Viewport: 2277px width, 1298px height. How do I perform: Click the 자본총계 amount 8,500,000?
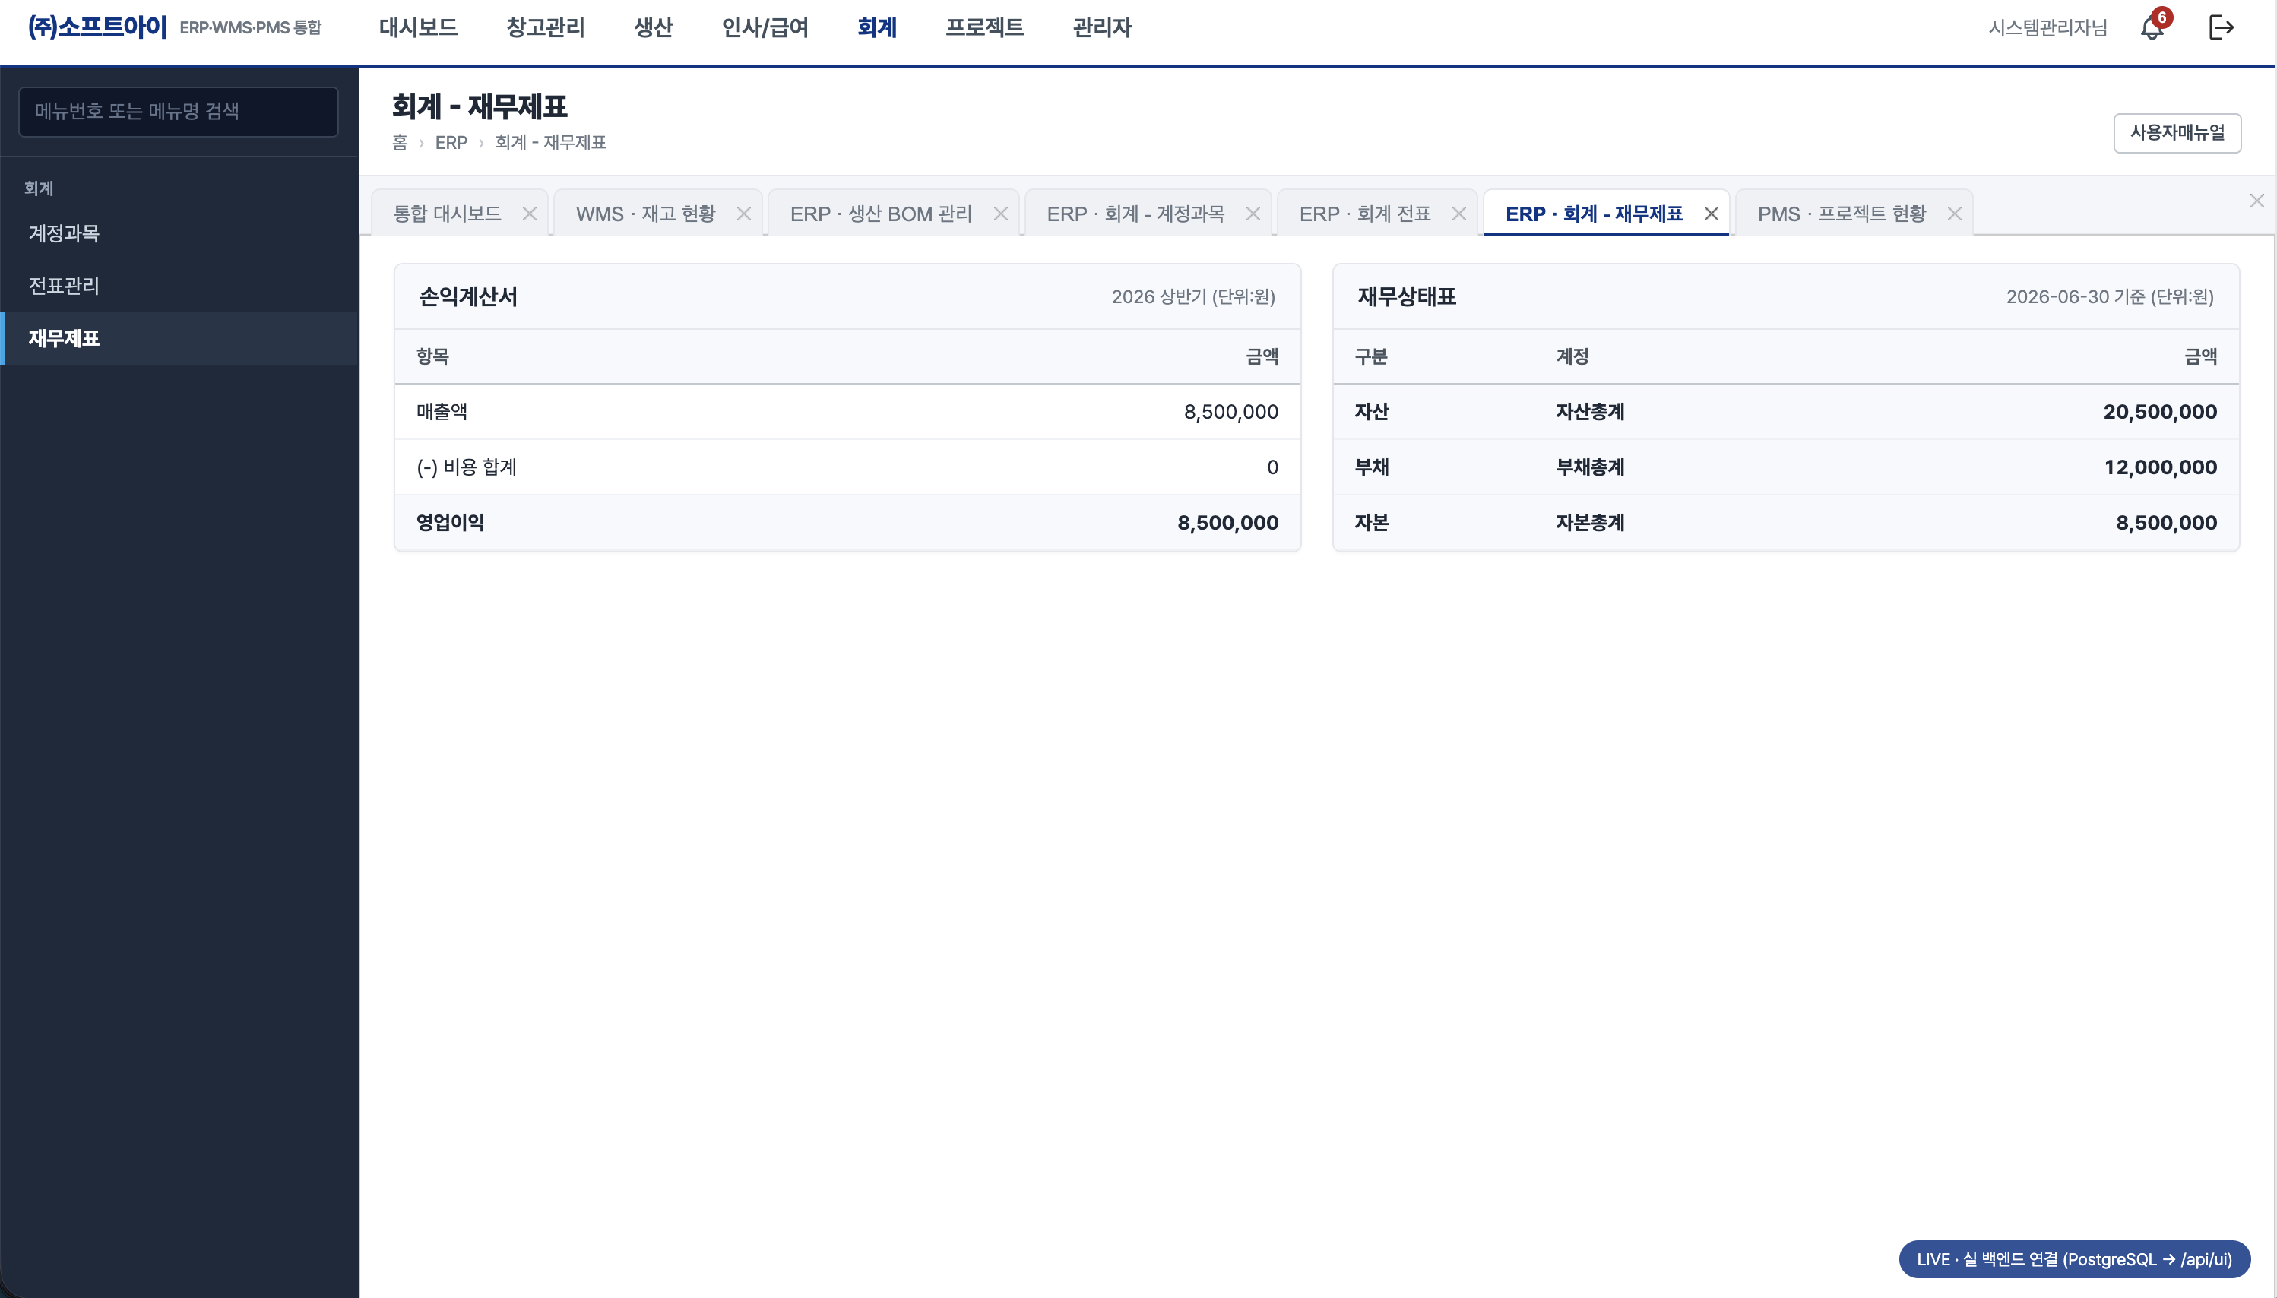point(2167,522)
